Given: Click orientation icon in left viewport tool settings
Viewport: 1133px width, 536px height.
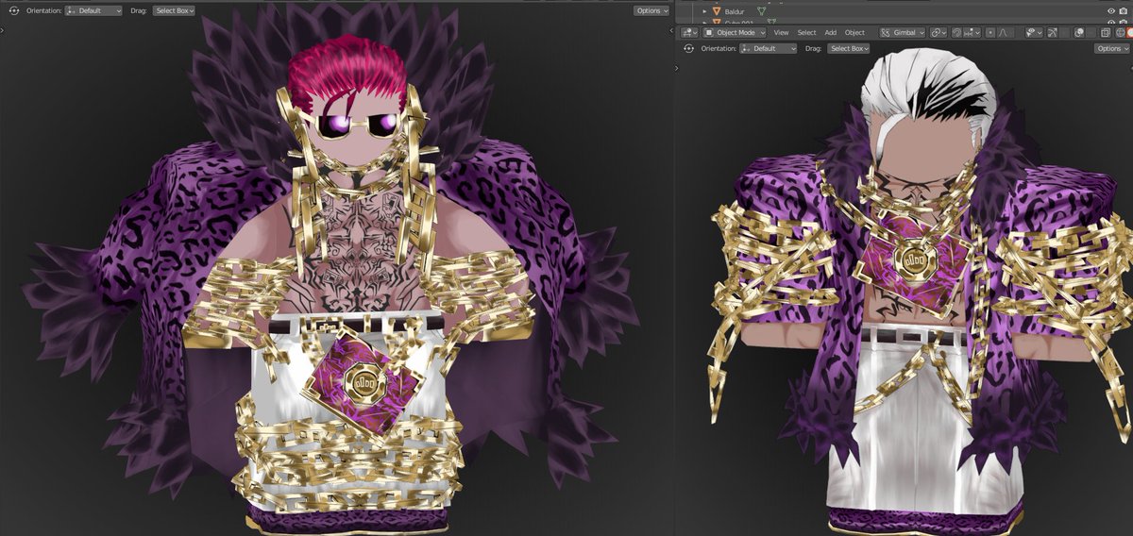Looking at the screenshot, I should [x=13, y=10].
